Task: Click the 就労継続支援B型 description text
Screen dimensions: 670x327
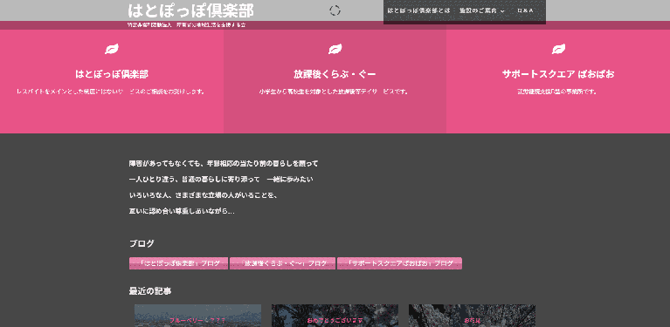Action: pyautogui.click(x=557, y=92)
